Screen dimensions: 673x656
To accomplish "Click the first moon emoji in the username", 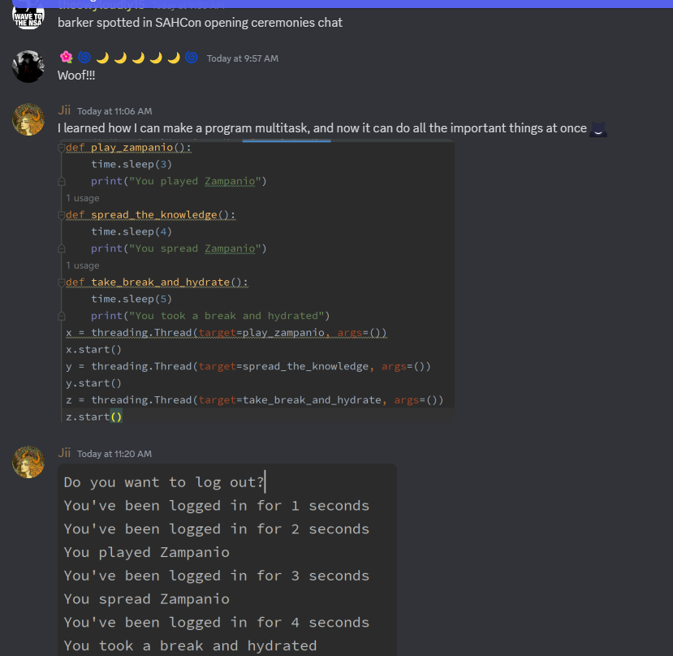I will [102, 58].
